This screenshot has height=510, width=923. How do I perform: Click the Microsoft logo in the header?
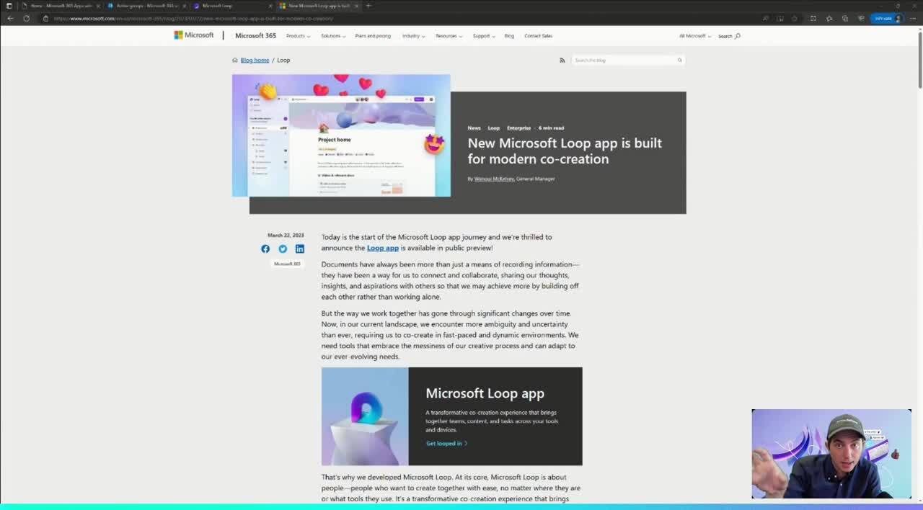click(x=193, y=35)
